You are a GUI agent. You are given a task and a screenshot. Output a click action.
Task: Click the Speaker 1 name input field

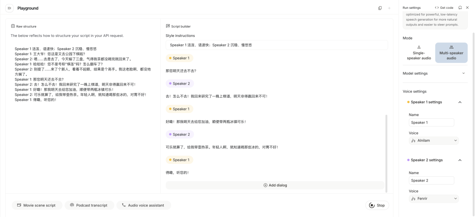431,122
